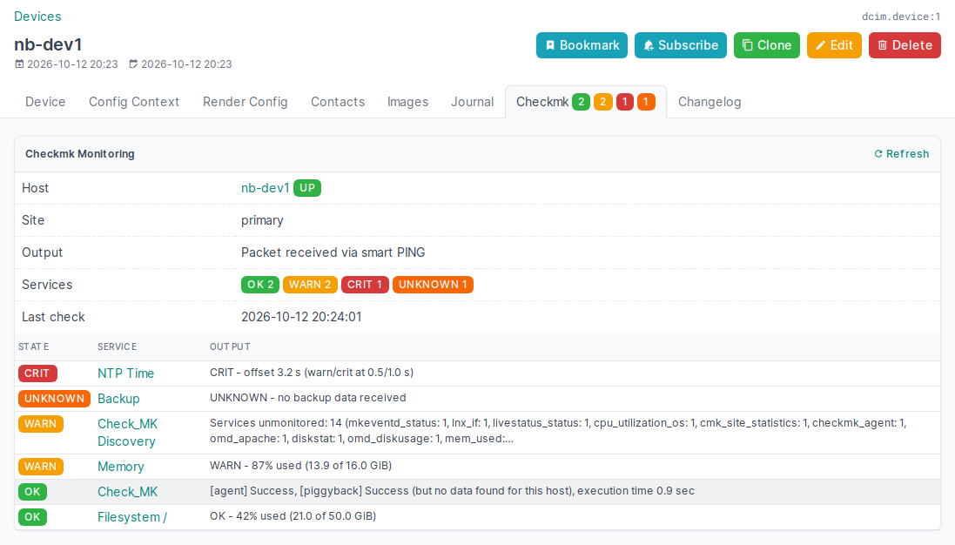955x545 pixels.
Task: Click the UNKNOWN 1 services badge
Action: click(433, 285)
